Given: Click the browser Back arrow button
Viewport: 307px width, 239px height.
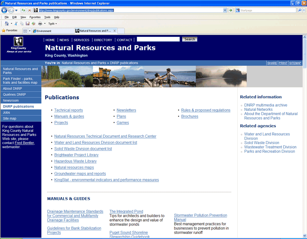Looking at the screenshot, I should tap(4, 10).
